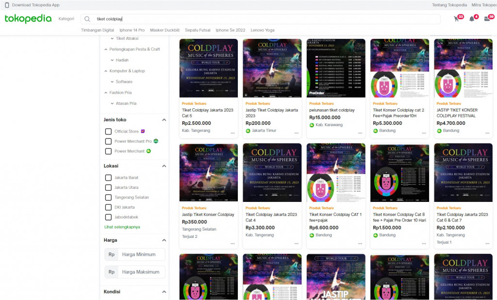Enable the Power Merchant Pro filter
The width and height of the screenshot is (497, 300).
pyautogui.click(x=108, y=141)
